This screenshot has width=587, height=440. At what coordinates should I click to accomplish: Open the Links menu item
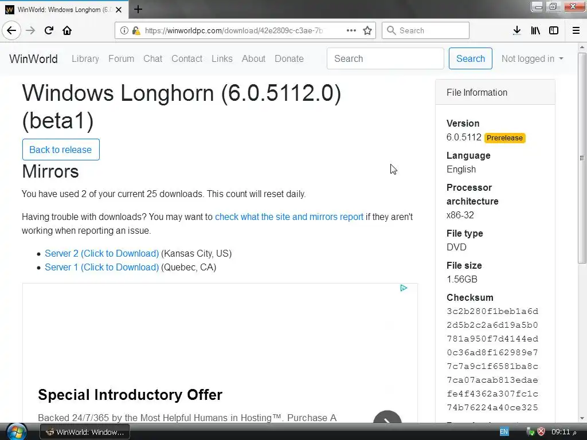(222, 59)
